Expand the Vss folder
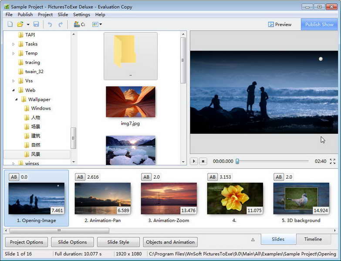 tap(13, 81)
